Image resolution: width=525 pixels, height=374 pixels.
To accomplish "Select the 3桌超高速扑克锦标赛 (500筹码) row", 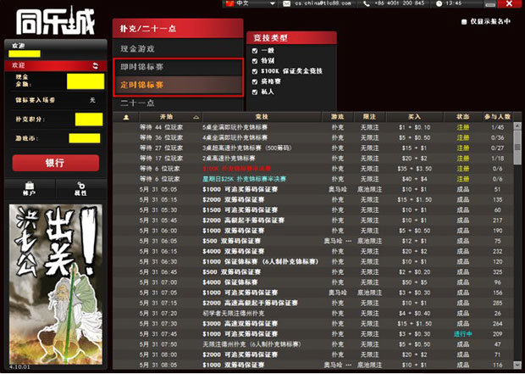I will pos(312,148).
